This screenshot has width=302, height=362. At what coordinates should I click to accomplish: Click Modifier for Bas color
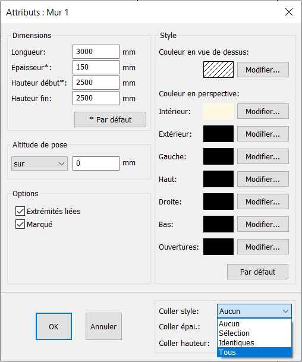[x=263, y=225]
